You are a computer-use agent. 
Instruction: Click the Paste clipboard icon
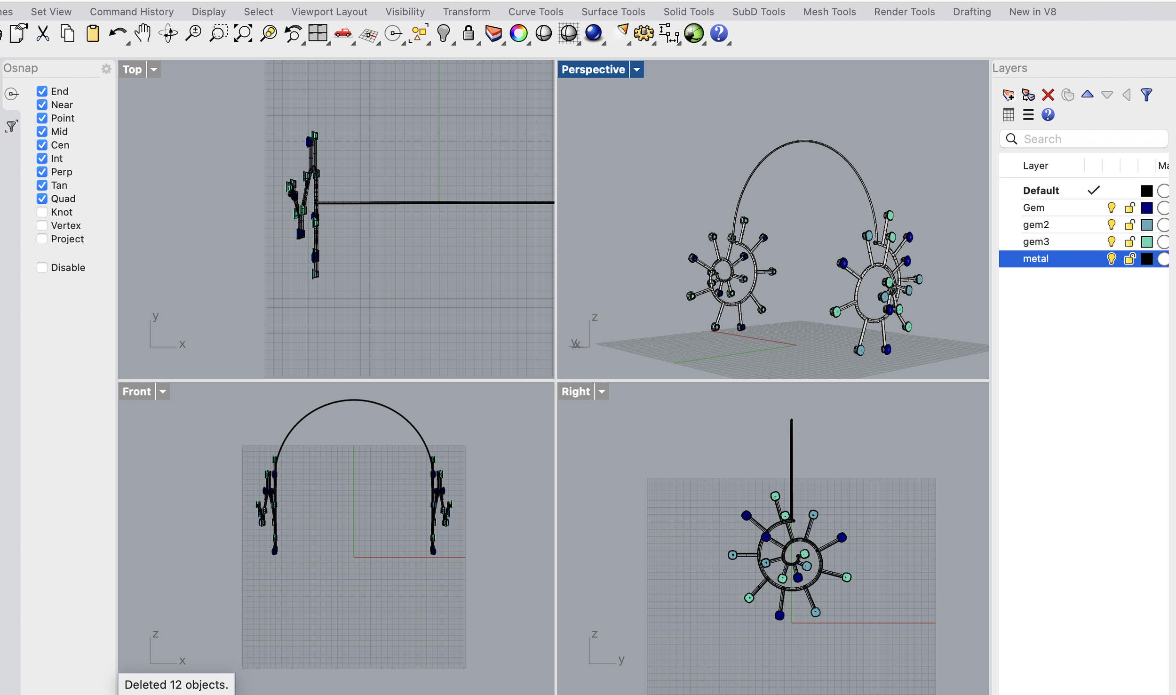93,33
